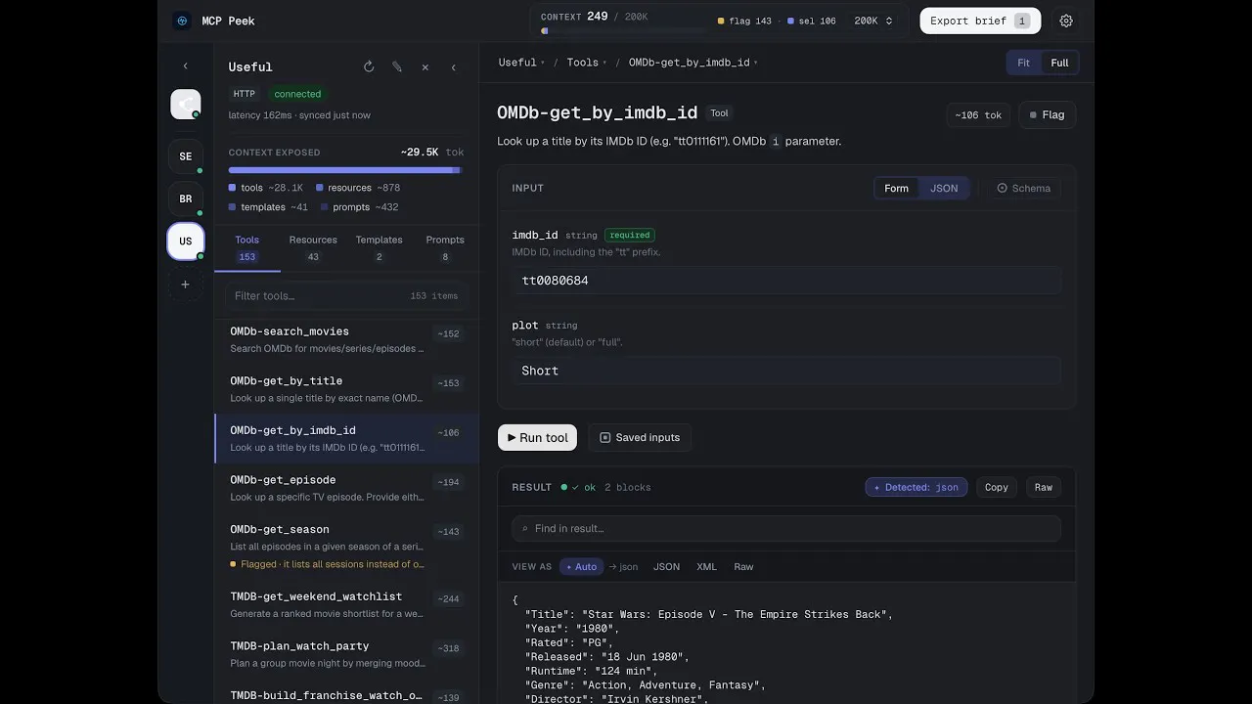
Task: Select OMDb-get_season in tool list
Action: 346,547
